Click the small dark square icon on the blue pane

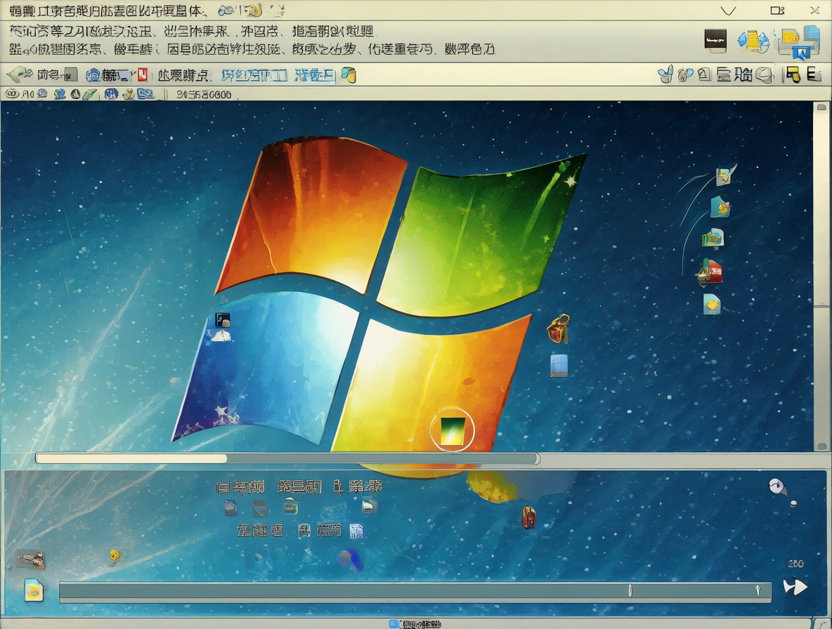[x=222, y=319]
